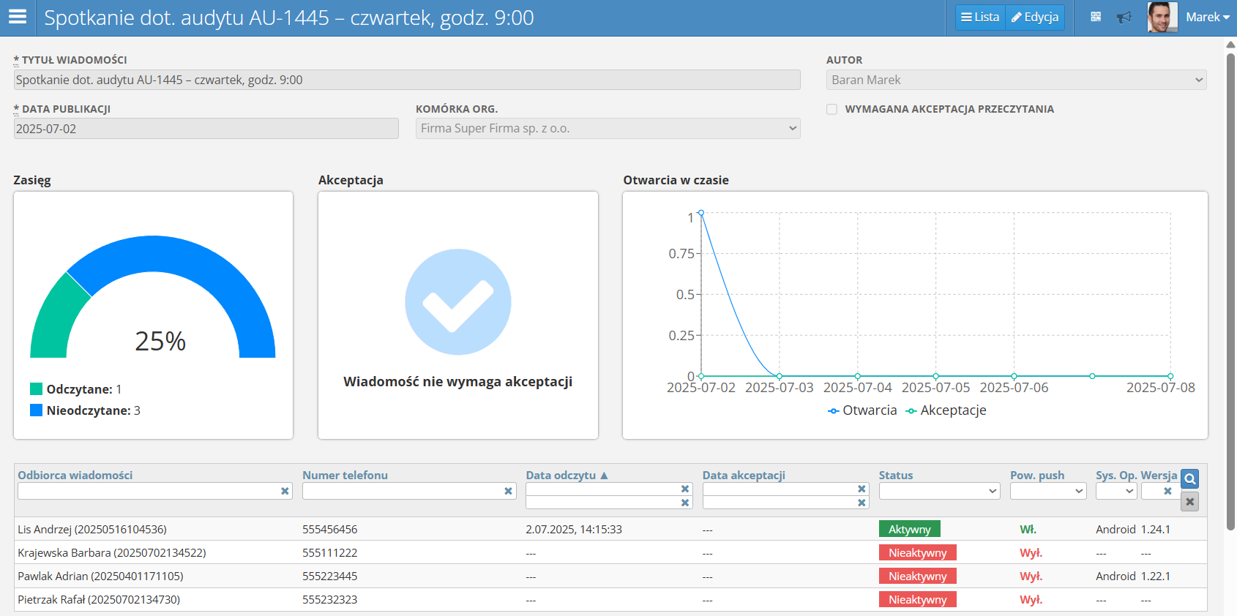Open the Komórka org. dropdown
1237x616 pixels.
point(608,128)
